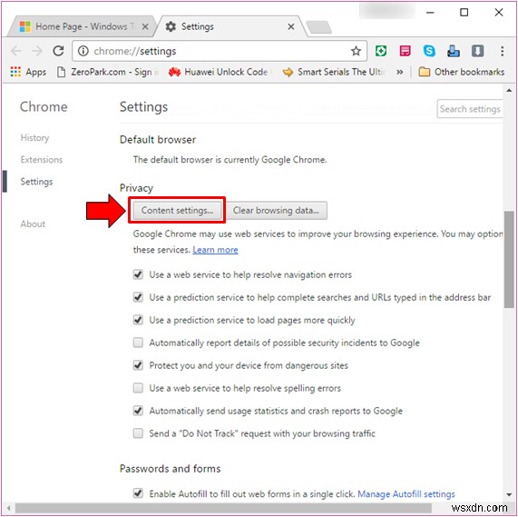
Task: Uncheck web service for navigation errors
Action: (138, 274)
